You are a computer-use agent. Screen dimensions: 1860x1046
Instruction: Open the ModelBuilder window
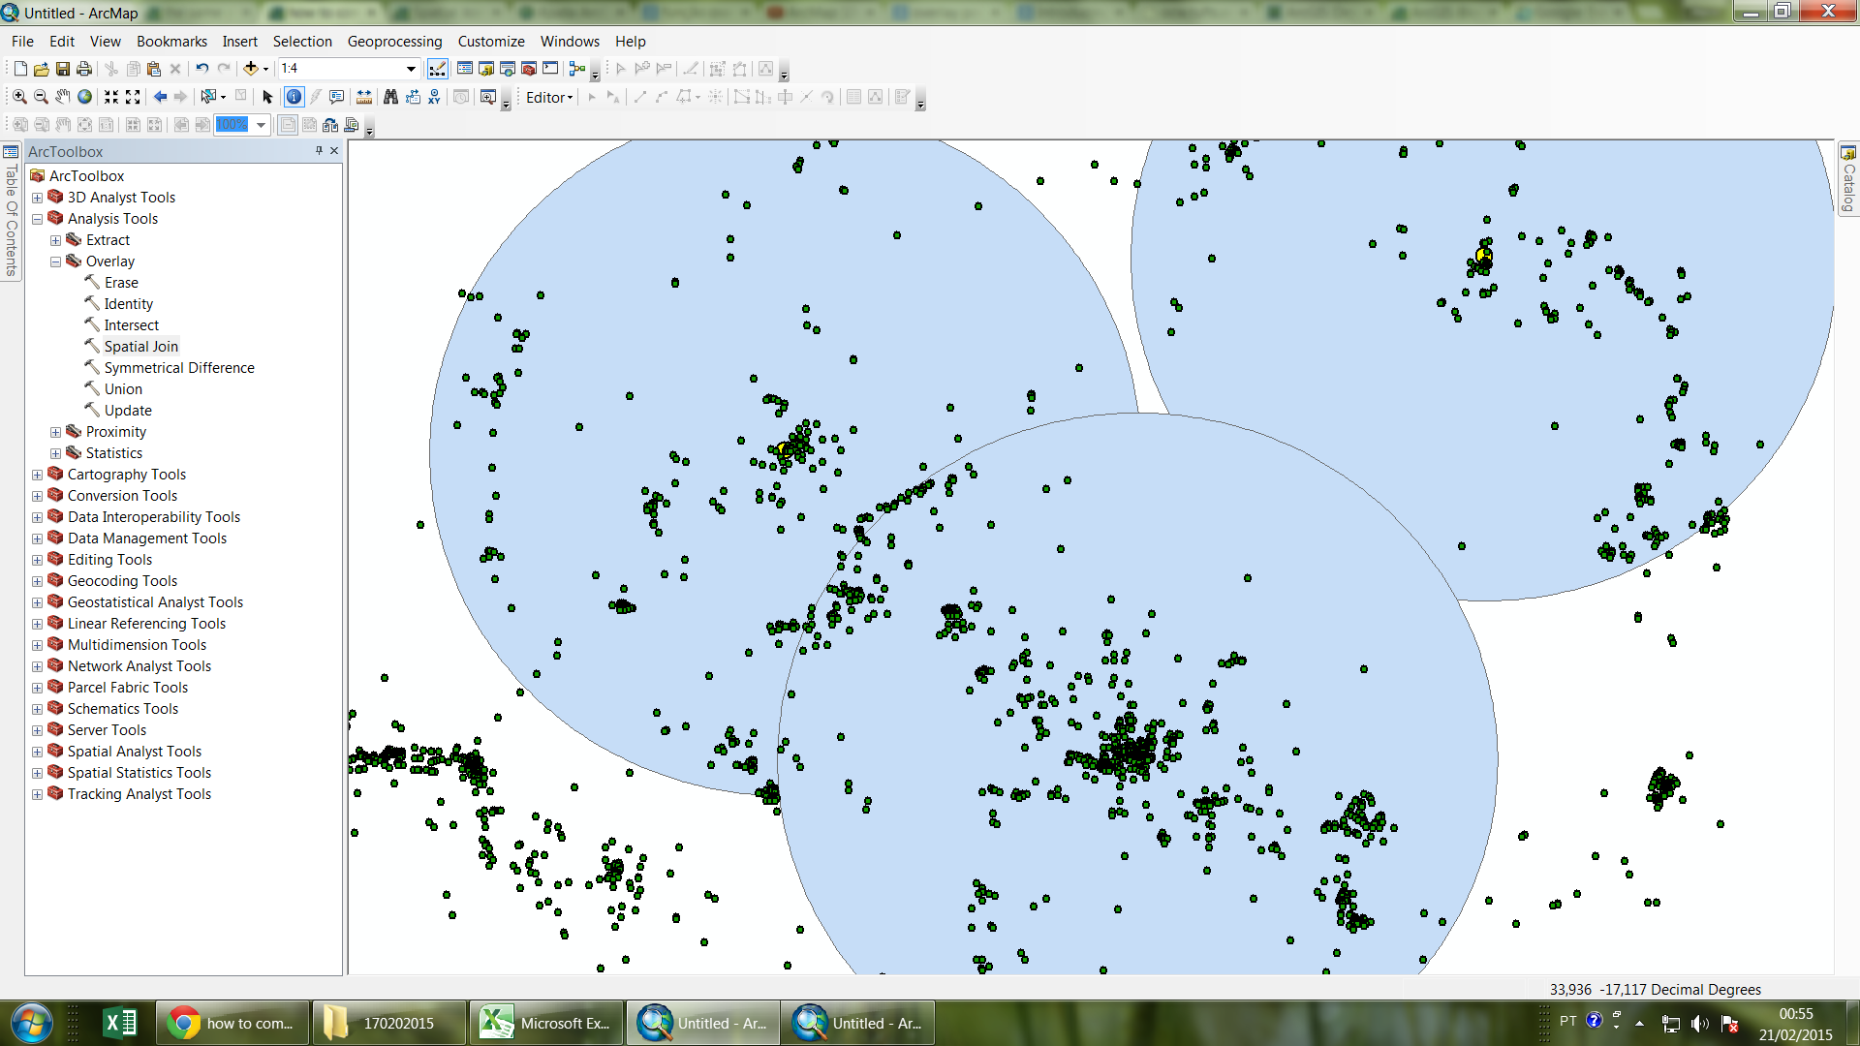[x=577, y=69]
